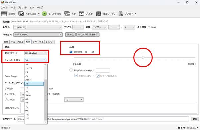200x130 pixels.
Task: Click the save destination file path field
Action: click(103, 119)
